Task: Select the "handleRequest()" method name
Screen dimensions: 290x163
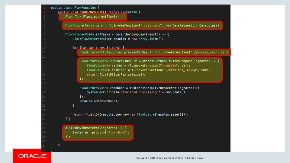Action: 93,12
